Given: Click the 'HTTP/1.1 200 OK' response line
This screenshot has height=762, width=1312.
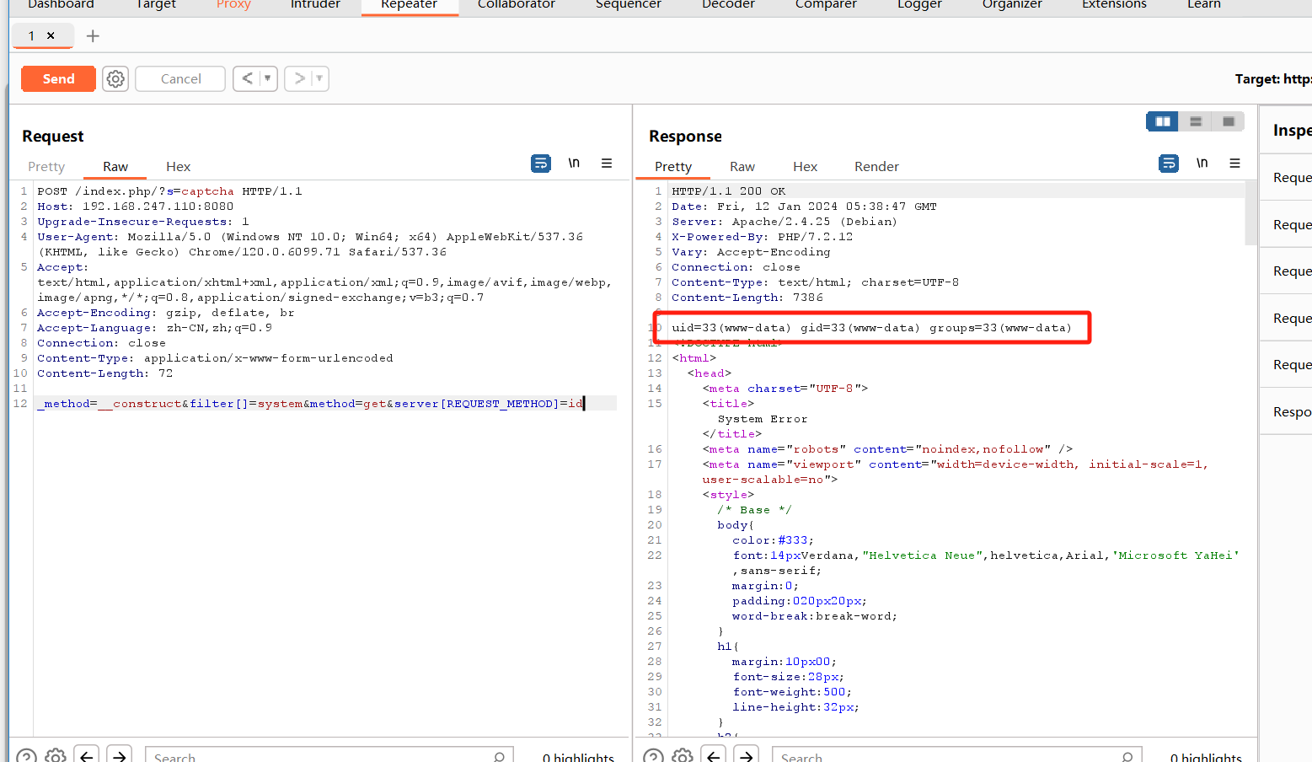Looking at the screenshot, I should point(728,191).
